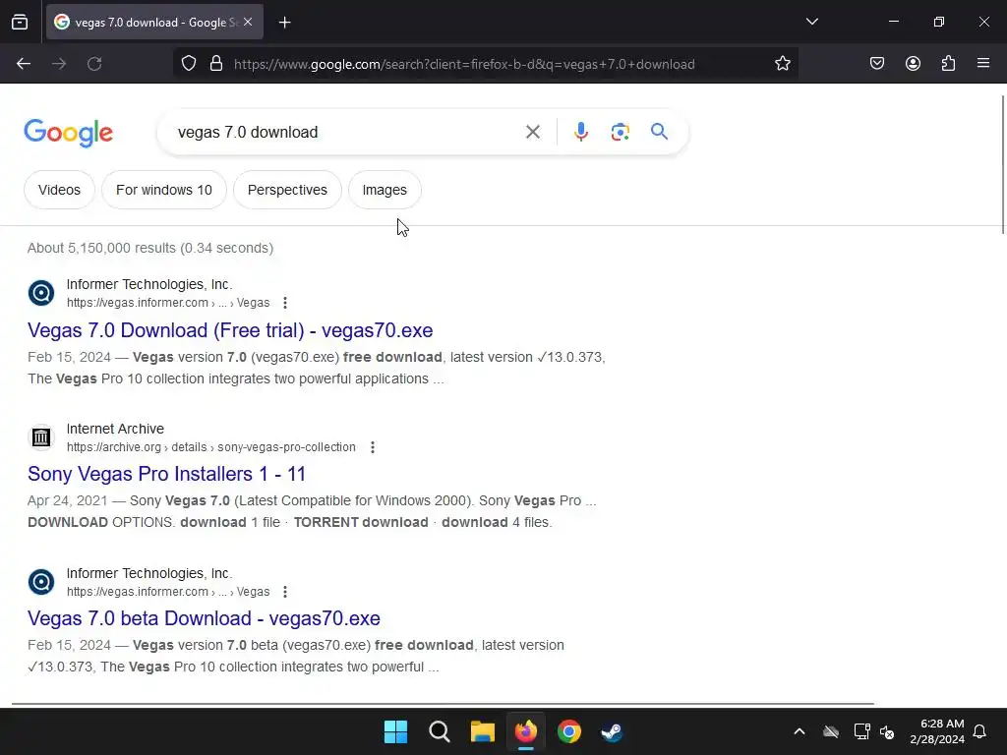Open the extensions puzzle icon
This screenshot has height=755, width=1007.
click(948, 64)
